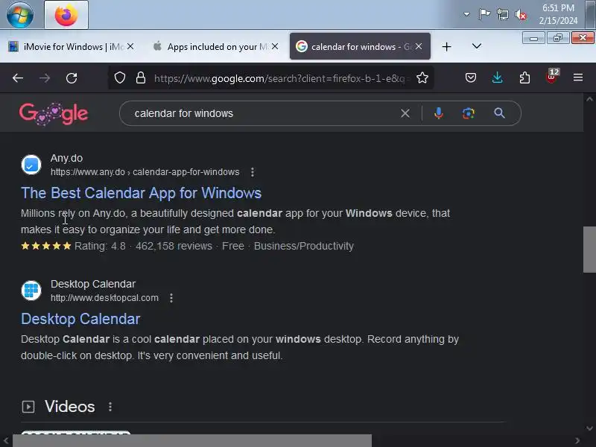The width and height of the screenshot is (596, 447).
Task: Open the Videos section three-dot menu
Action: click(110, 407)
